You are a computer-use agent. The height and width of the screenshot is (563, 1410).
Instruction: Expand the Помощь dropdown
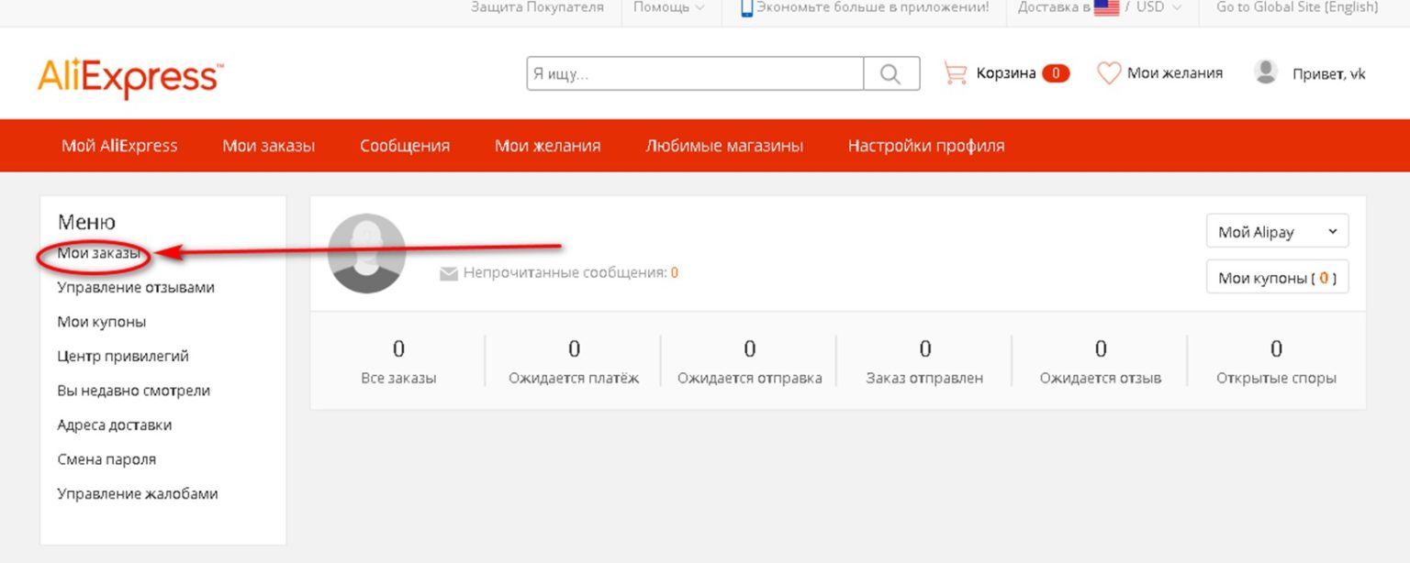(x=669, y=7)
